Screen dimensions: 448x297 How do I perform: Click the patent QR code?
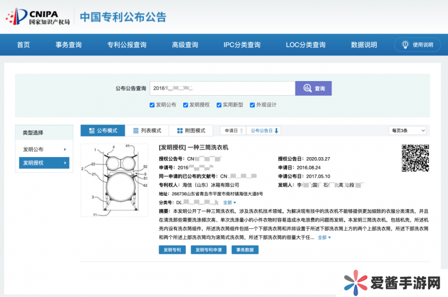pos(414,158)
